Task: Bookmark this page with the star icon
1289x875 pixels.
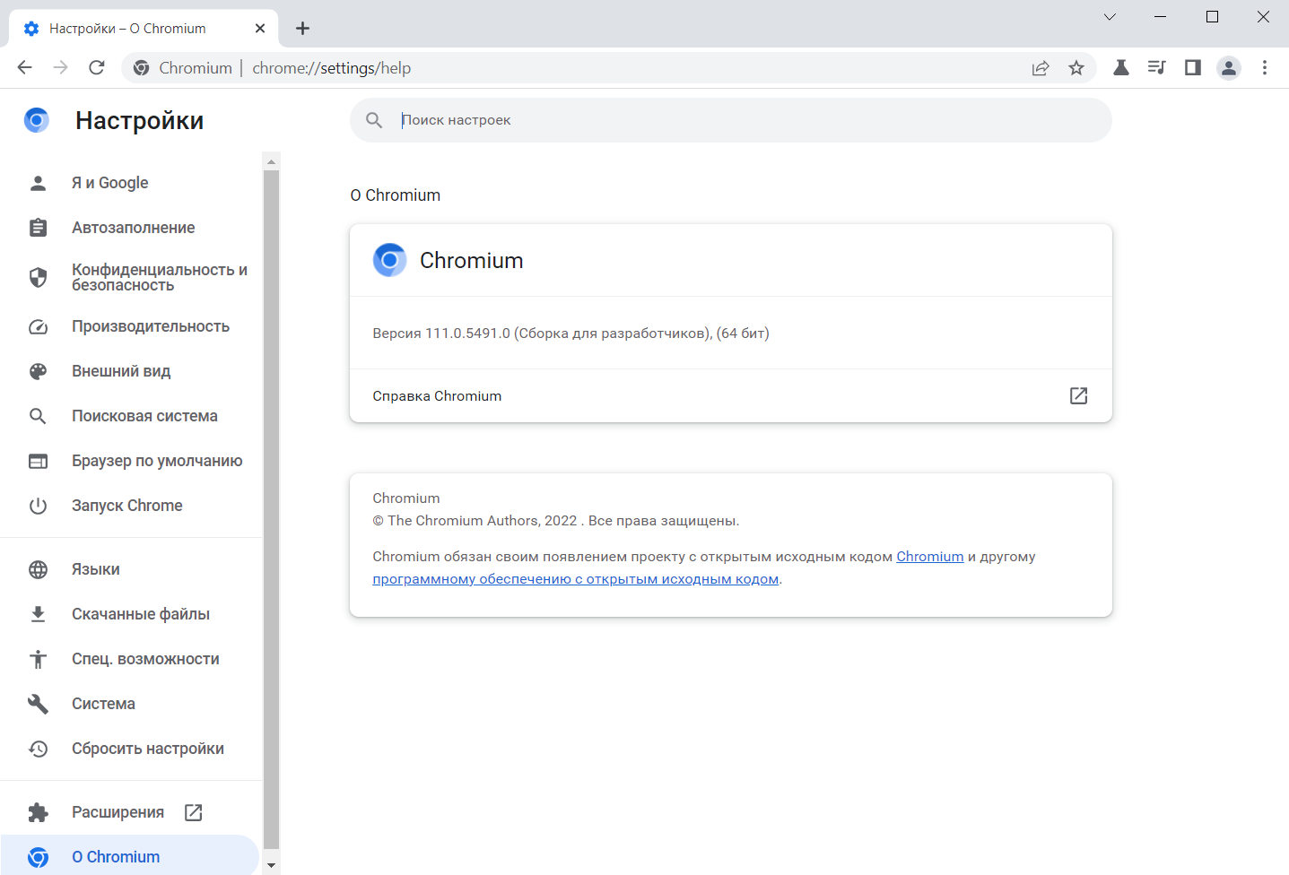Action: (1076, 68)
